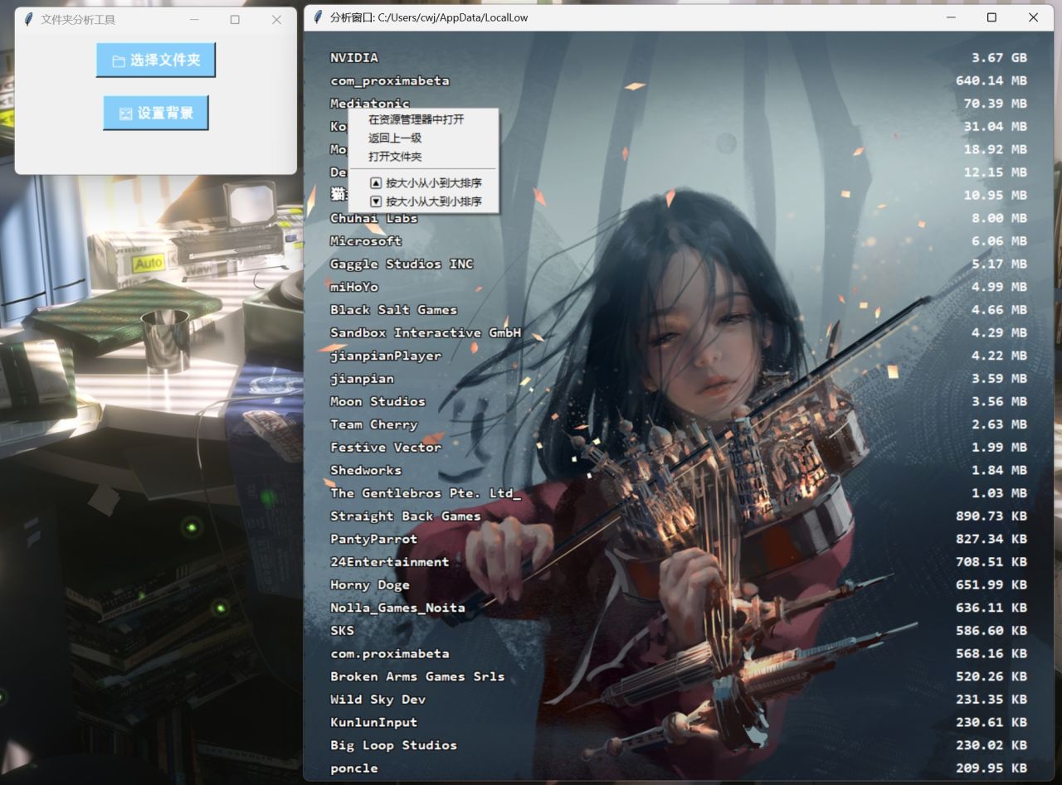The width and height of the screenshot is (1062, 785).
Task: Click the feather icon of 文件夹分析工具 window
Action: [x=29, y=19]
